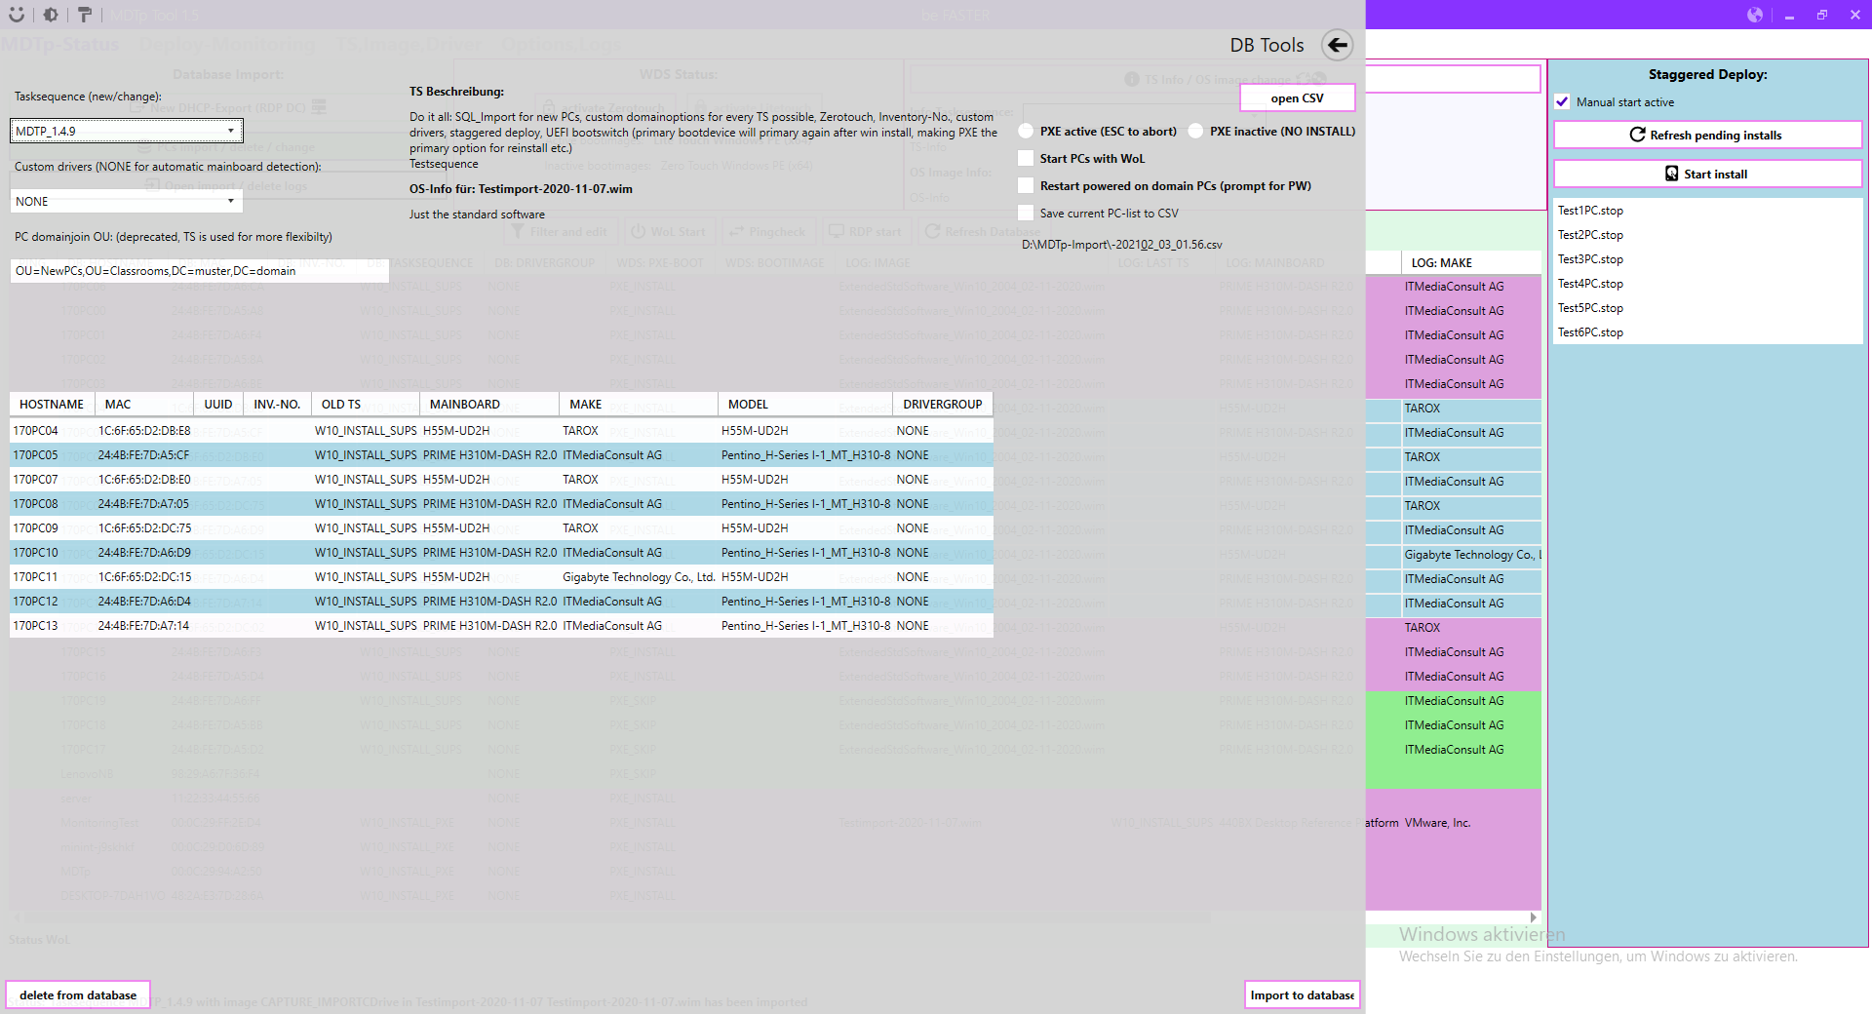Click the Gigabyte Technology Co. cell in LOG: MAKE column
Screen dimensions: 1872x1014
1471,555
